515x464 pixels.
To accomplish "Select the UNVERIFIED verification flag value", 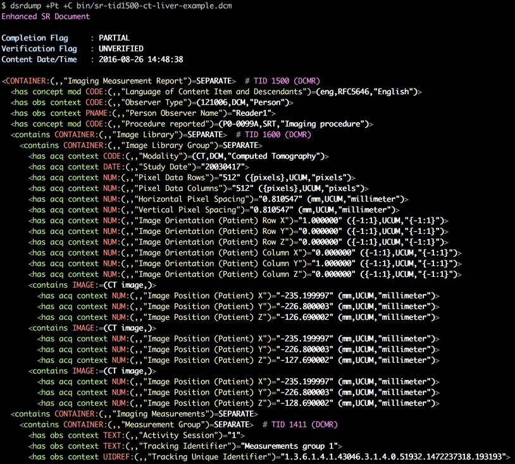I will click(x=121, y=49).
